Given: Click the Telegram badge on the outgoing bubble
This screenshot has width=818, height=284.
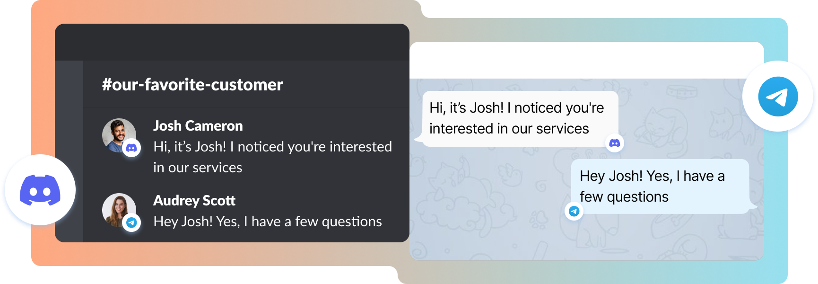Looking at the screenshot, I should [x=574, y=211].
